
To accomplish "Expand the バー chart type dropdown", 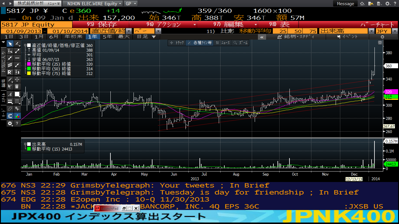I will (x=158, y=31).
